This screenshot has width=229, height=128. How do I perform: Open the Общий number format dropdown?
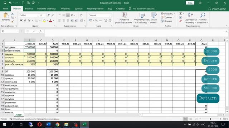coord(111,15)
